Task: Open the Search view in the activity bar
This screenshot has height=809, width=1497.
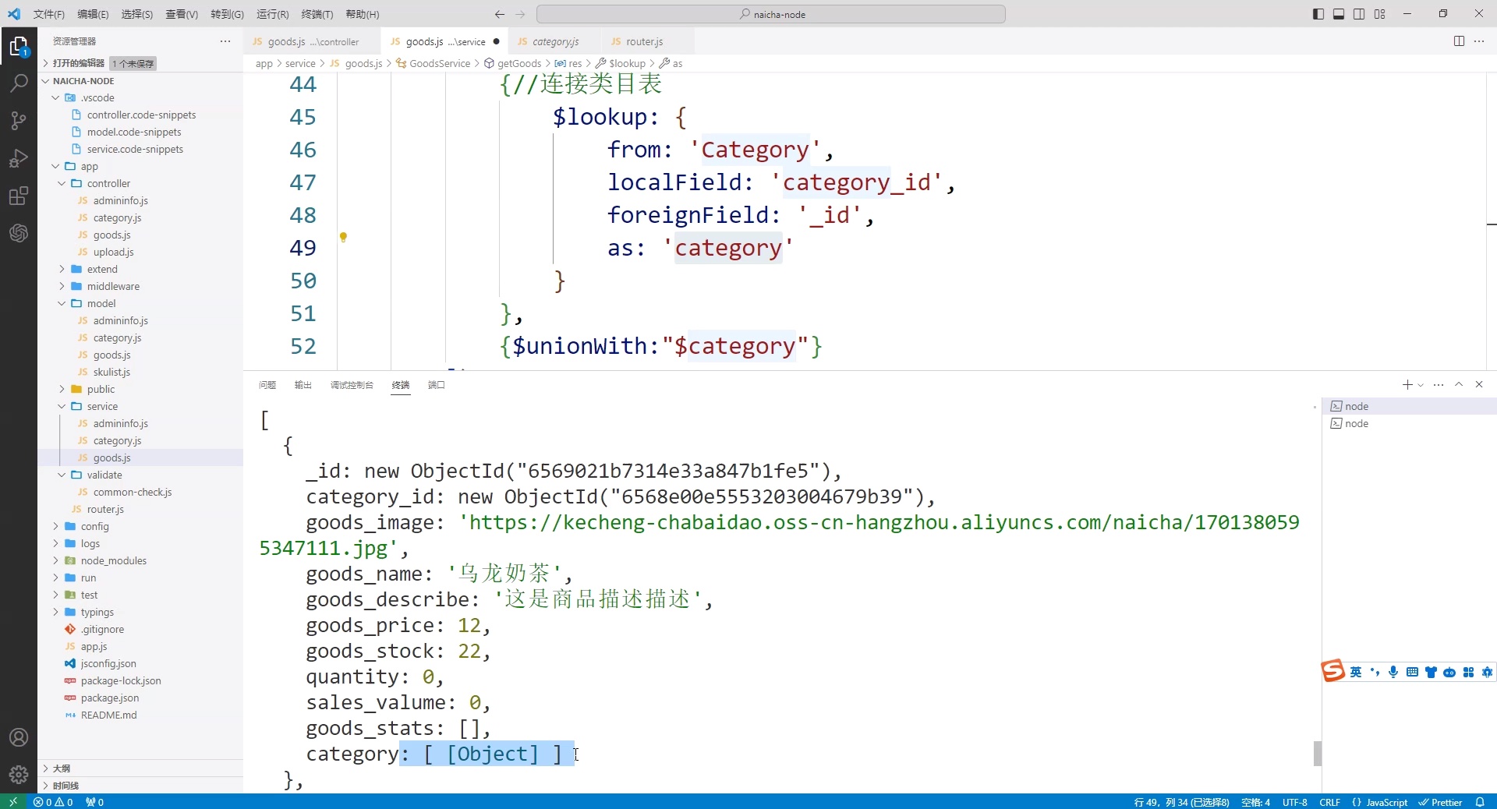Action: tap(18, 83)
